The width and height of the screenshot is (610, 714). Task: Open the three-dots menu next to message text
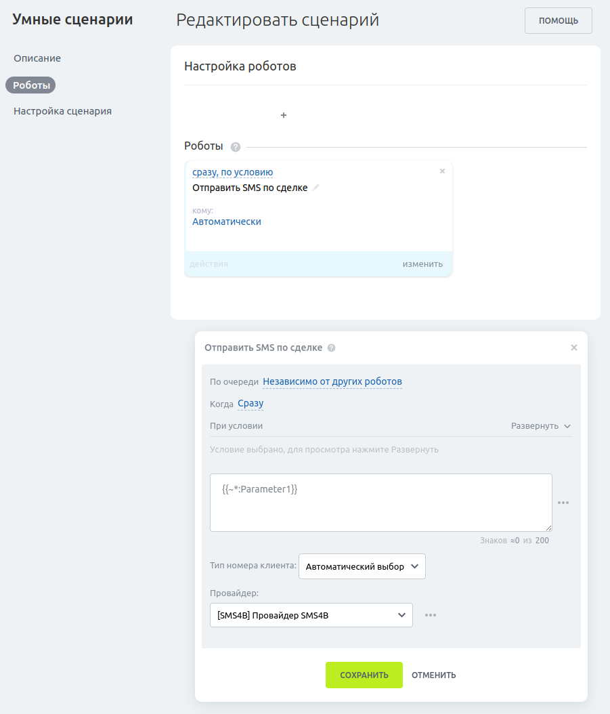(563, 503)
